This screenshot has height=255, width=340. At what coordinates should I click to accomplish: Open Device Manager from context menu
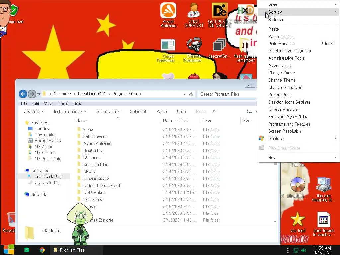coord(298,109)
